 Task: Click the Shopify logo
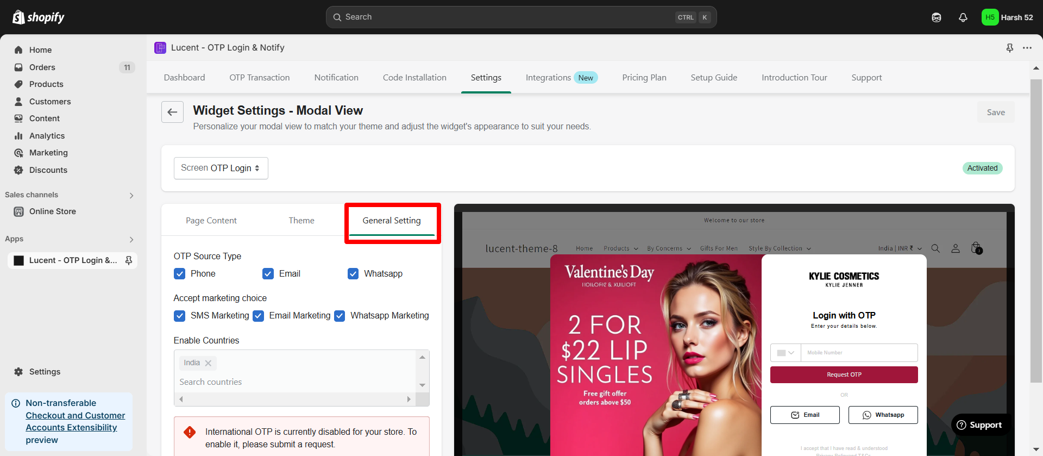pos(38,17)
